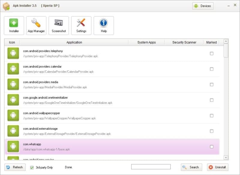Click the Devices button
Screen dimensions: 240x175
[x=203, y=6]
